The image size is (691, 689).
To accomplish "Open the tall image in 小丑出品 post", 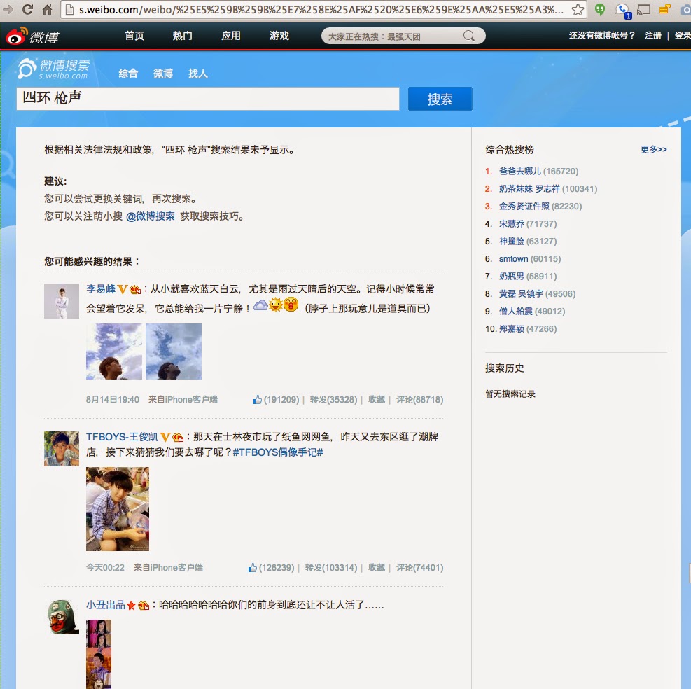I will 99,654.
